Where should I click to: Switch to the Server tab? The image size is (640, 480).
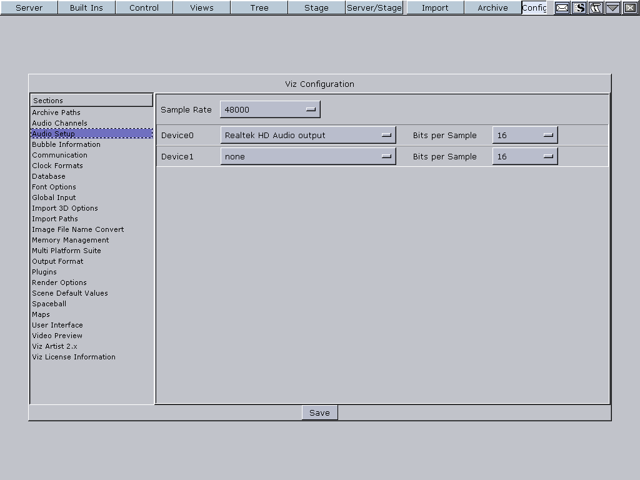click(x=29, y=7)
